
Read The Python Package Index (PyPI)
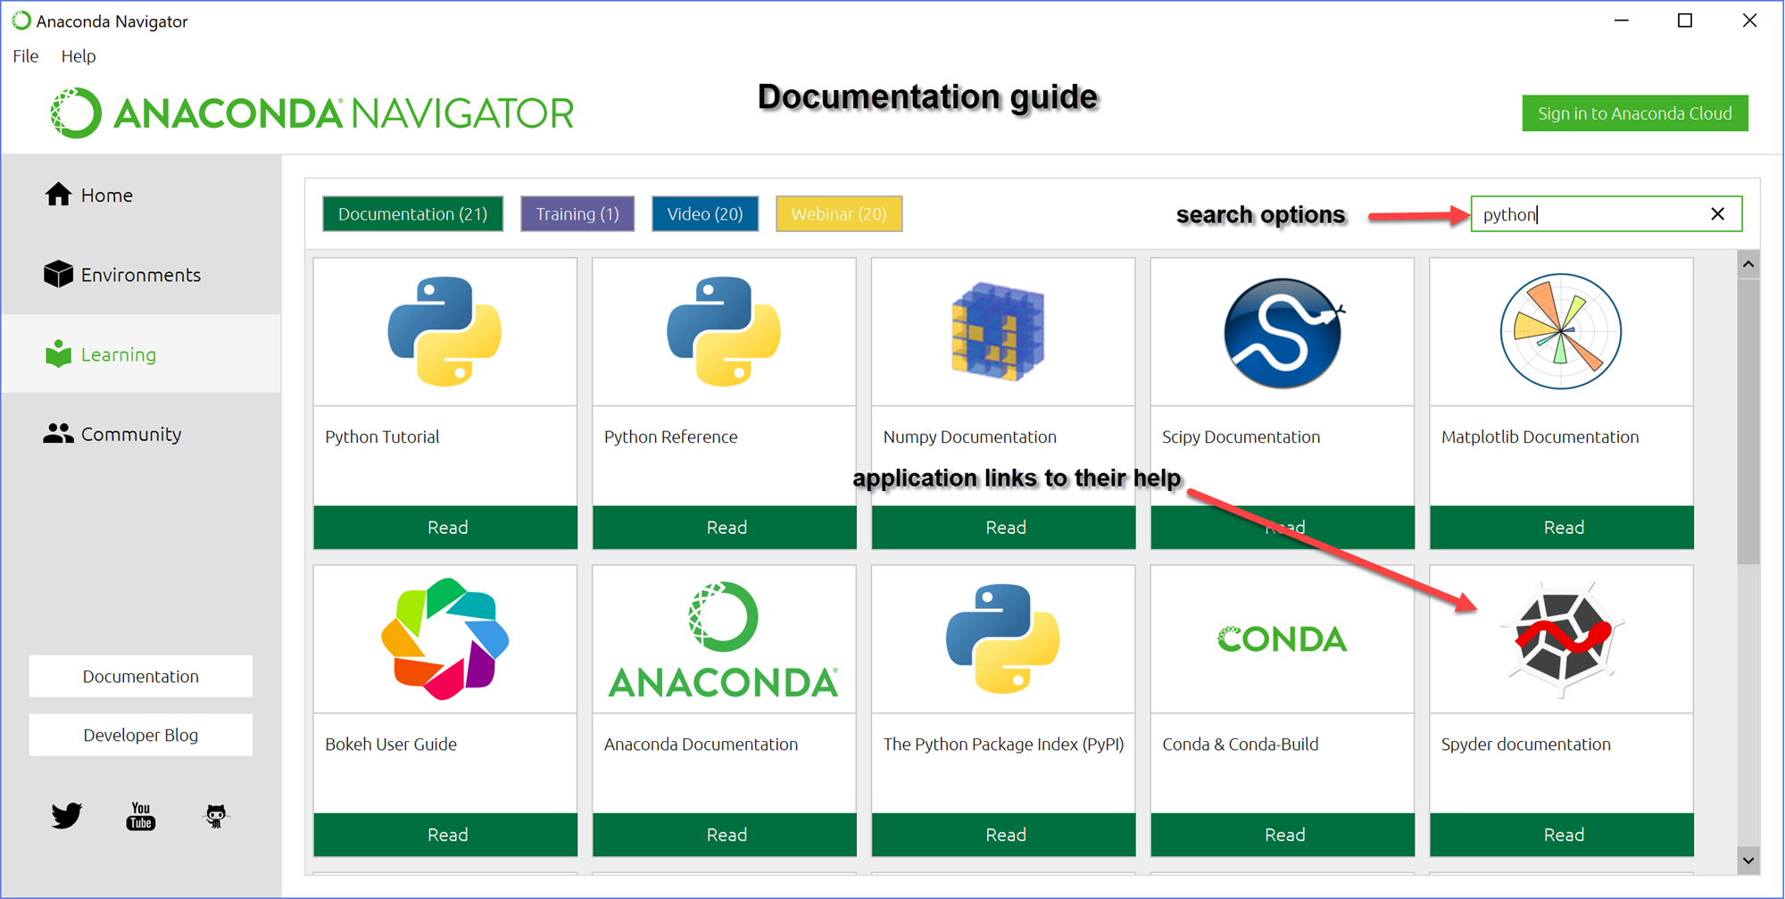click(x=1004, y=835)
